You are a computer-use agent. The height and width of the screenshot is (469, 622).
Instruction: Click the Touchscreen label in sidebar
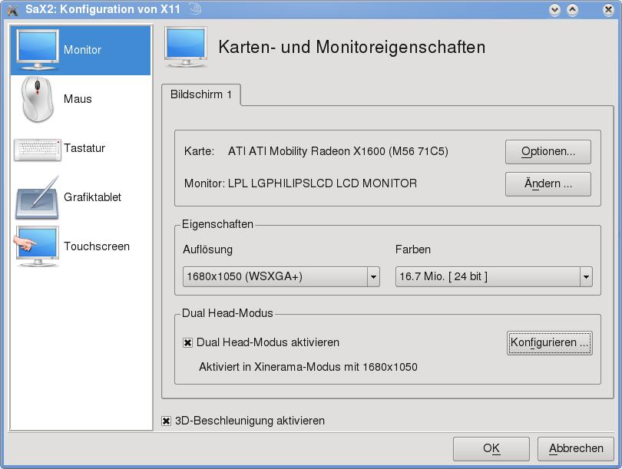[x=97, y=246]
